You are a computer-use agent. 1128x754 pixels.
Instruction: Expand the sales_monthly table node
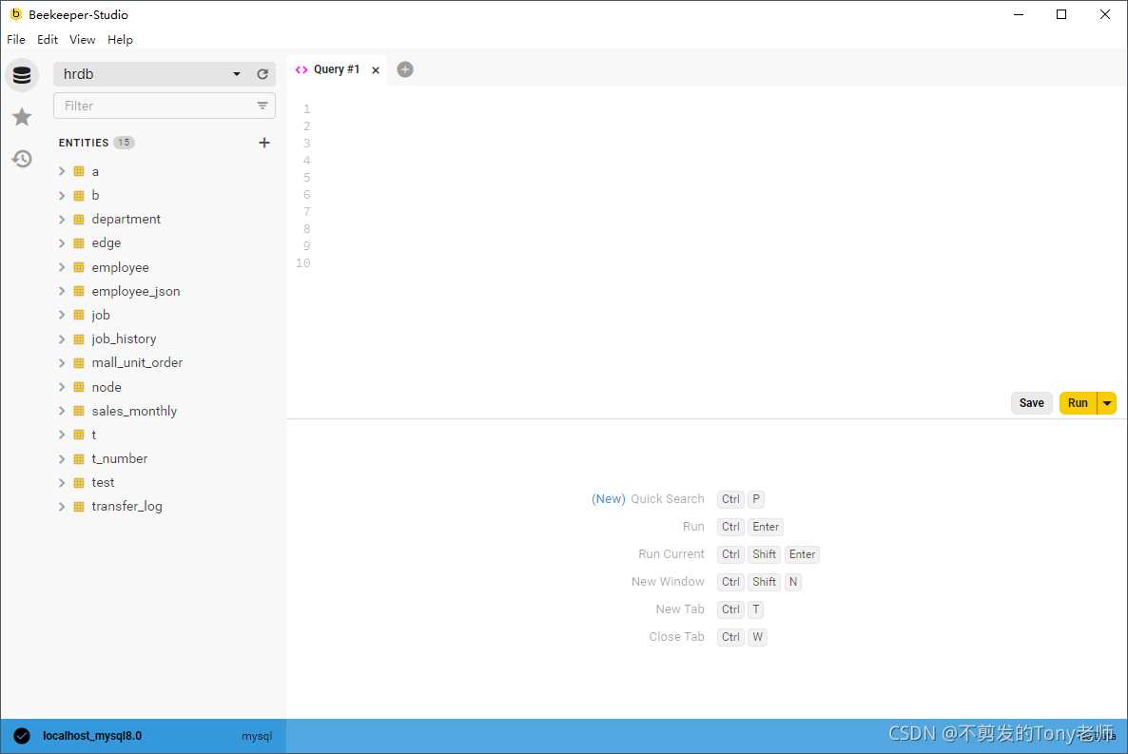coord(62,411)
